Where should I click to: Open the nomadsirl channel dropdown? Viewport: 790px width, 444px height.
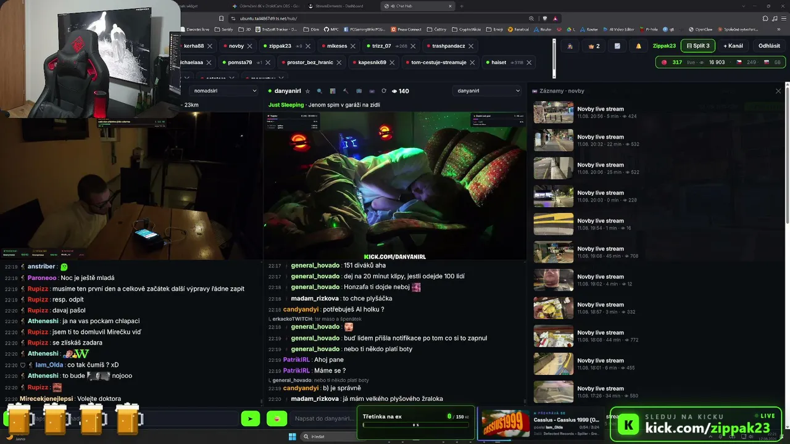pos(225,91)
